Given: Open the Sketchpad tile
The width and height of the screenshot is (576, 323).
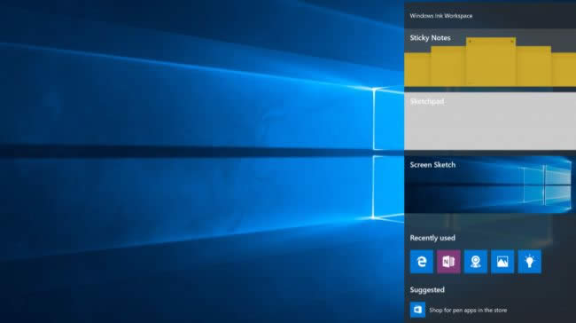Looking at the screenshot, I should [490, 121].
